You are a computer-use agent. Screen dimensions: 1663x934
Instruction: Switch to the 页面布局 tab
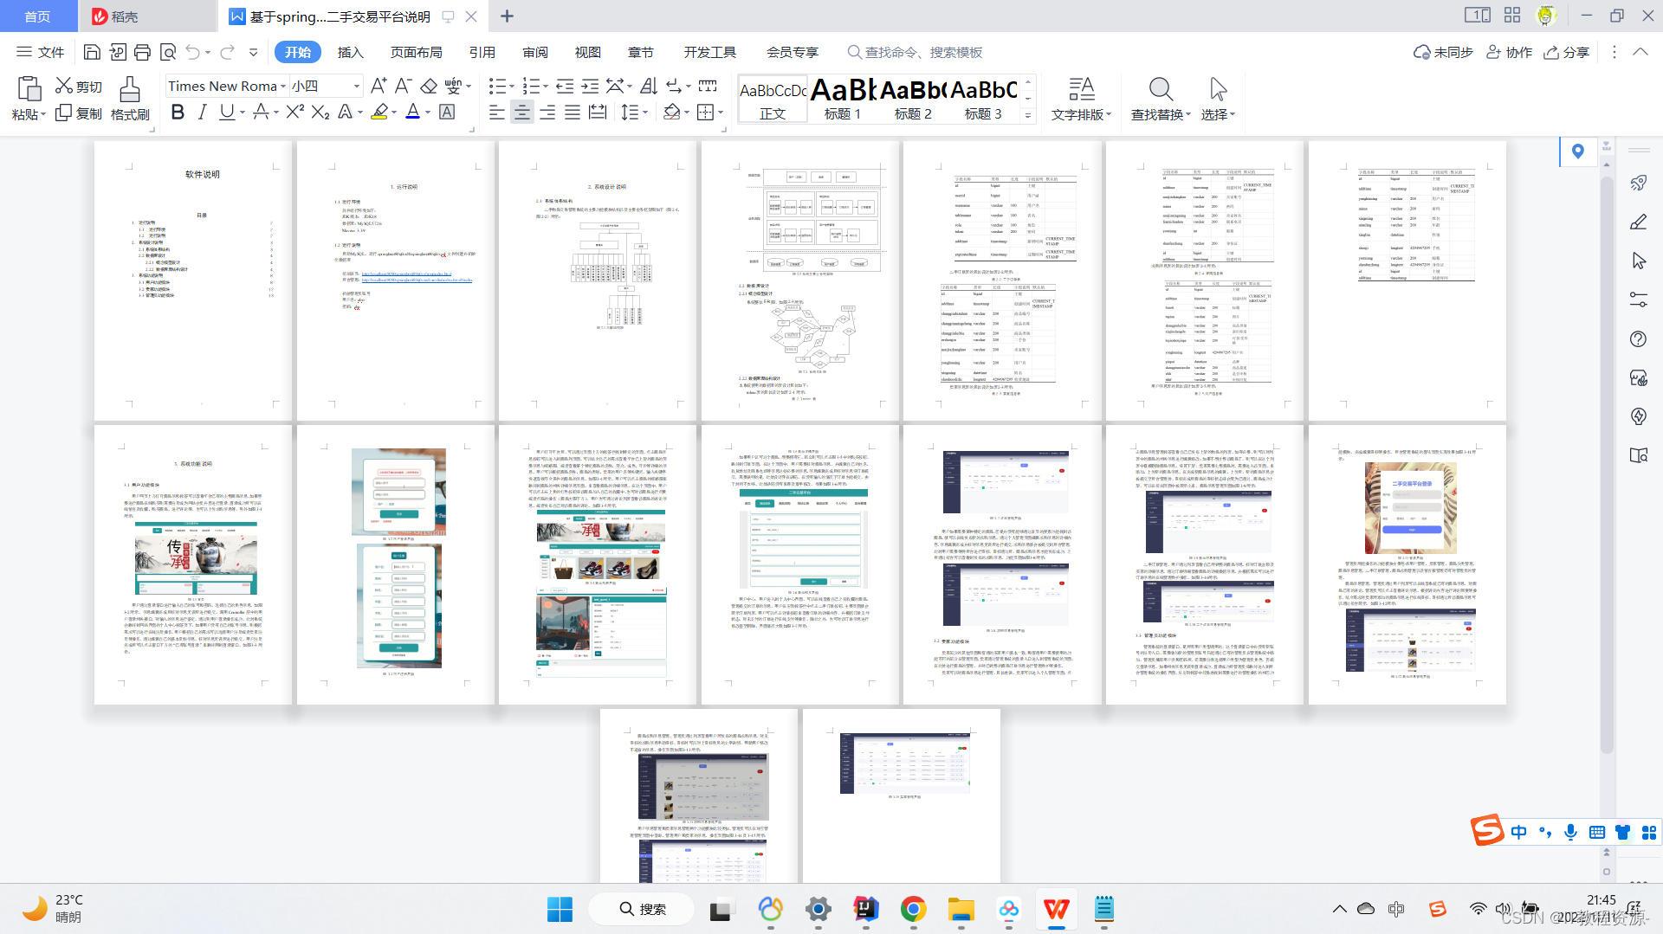pyautogui.click(x=416, y=52)
